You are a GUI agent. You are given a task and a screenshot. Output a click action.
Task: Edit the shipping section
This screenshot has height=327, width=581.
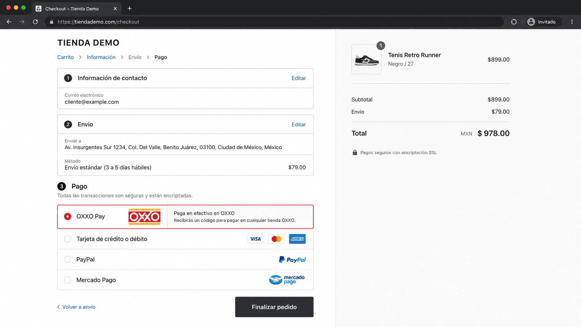point(298,124)
